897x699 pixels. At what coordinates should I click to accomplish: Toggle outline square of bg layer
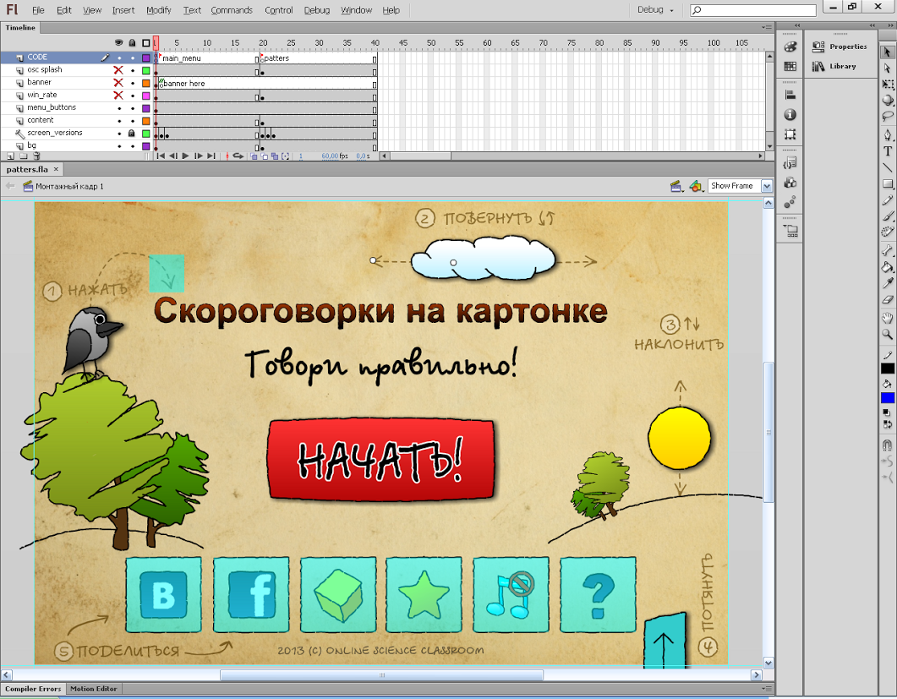coord(146,146)
